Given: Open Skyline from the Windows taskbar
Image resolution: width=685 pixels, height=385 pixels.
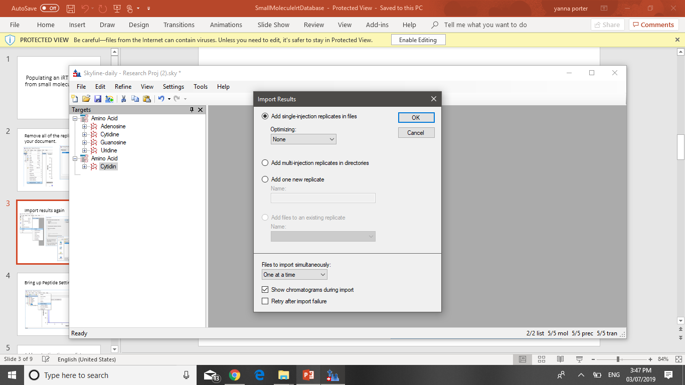Looking at the screenshot, I should coord(332,375).
